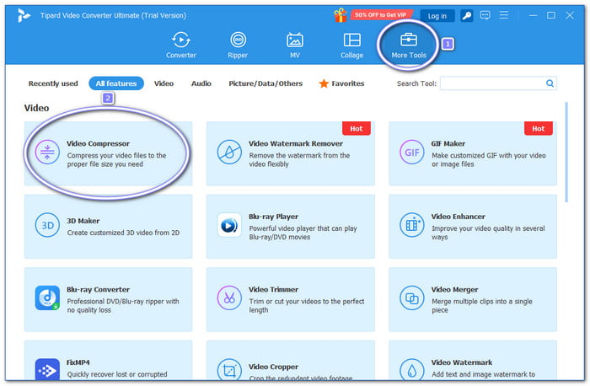Show the Favorites tab label
This screenshot has height=386, width=590.
[x=347, y=83]
